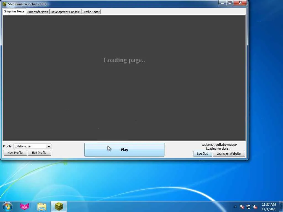Click the Show Desktop strip
Screen dimensions: 283x212
click(x=281, y=206)
